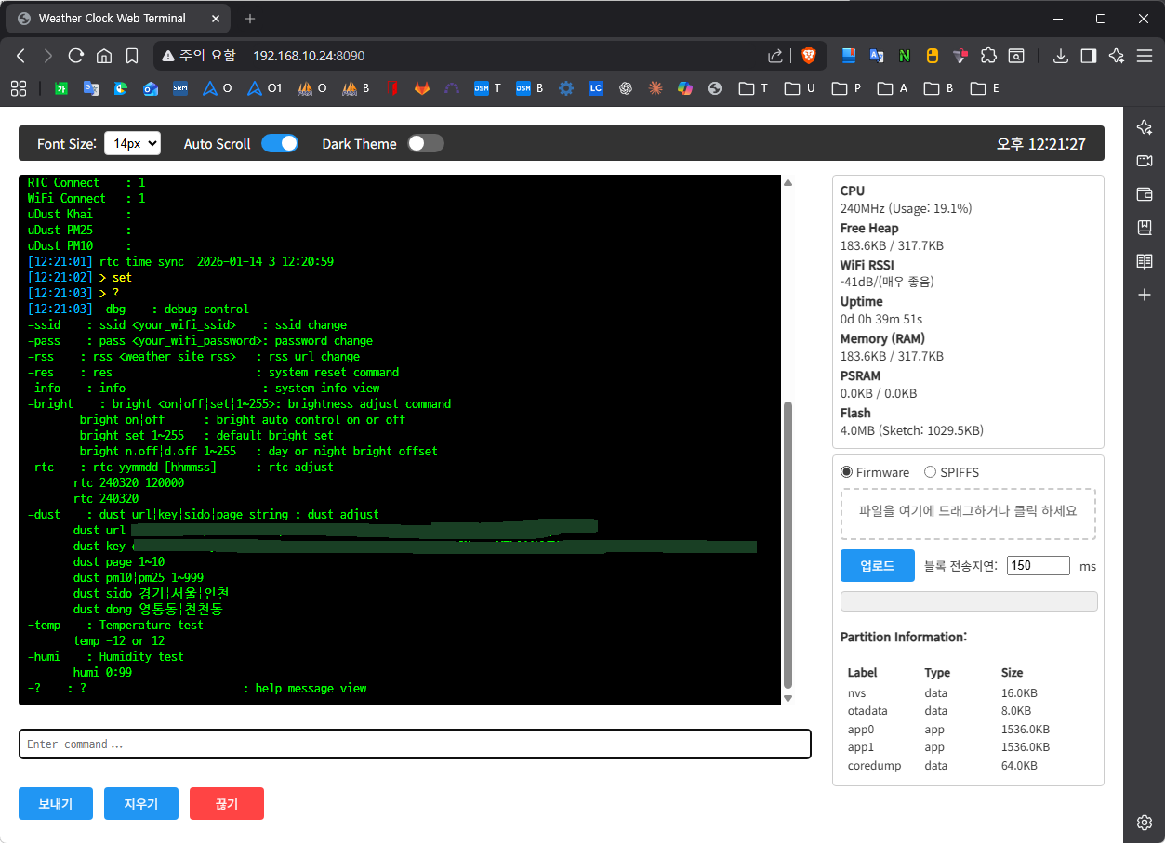Open the reading list sidebar icon
The height and width of the screenshot is (843, 1165).
[x=1145, y=261]
